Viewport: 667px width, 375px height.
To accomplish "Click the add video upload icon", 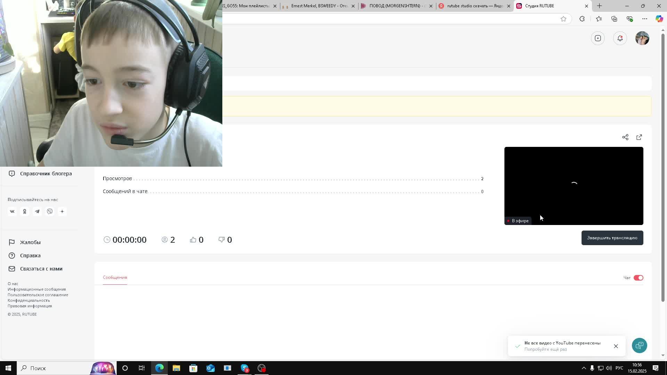I will 598,38.
